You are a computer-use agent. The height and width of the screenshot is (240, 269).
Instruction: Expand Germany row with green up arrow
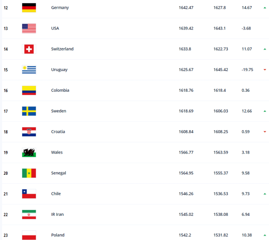265,8
